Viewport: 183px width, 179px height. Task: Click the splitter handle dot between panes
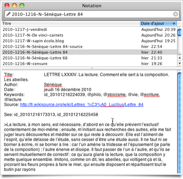(92, 68)
